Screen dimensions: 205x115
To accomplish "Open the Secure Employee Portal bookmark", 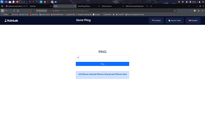I will pyautogui.click(x=135, y=15).
